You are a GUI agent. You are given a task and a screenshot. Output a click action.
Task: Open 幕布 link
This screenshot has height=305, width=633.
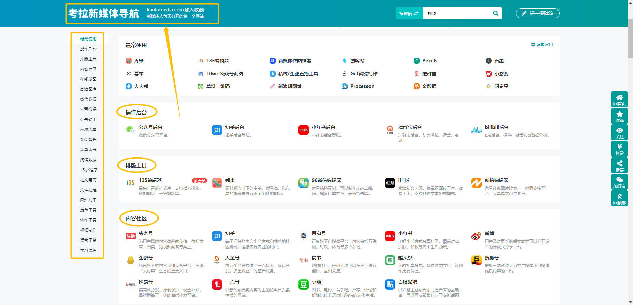[135, 74]
